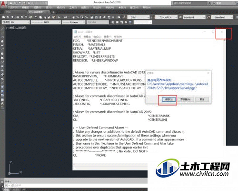
Task: Click the text style icon beside DIM dropdown
Action: tap(125, 17)
